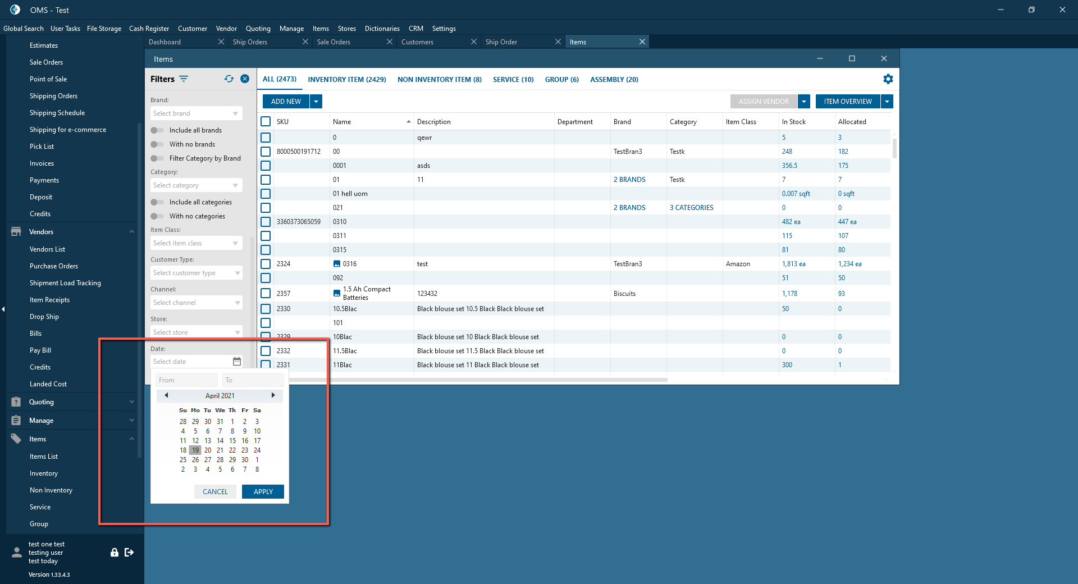Open Items grid settings gear
Image resolution: width=1078 pixels, height=584 pixels.
pyautogui.click(x=888, y=79)
